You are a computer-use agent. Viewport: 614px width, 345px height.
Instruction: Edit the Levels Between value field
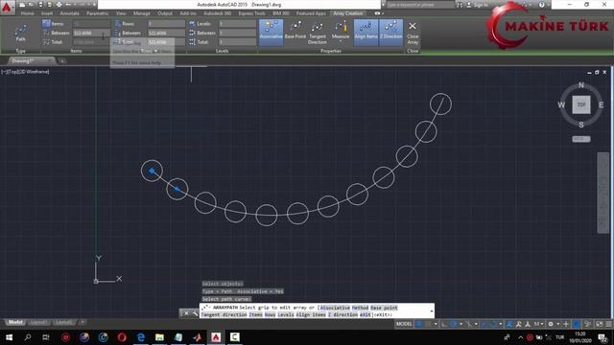(x=237, y=33)
